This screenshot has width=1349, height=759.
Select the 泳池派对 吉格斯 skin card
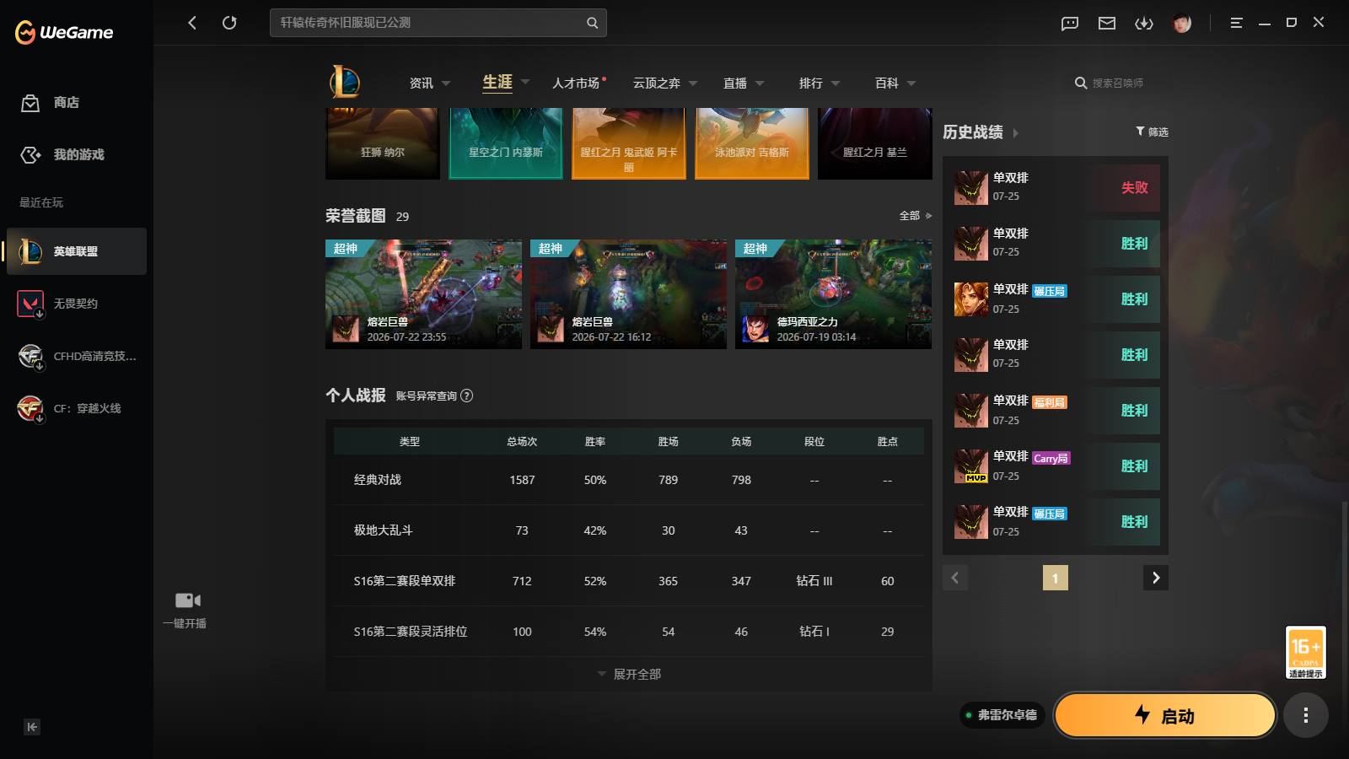point(752,143)
